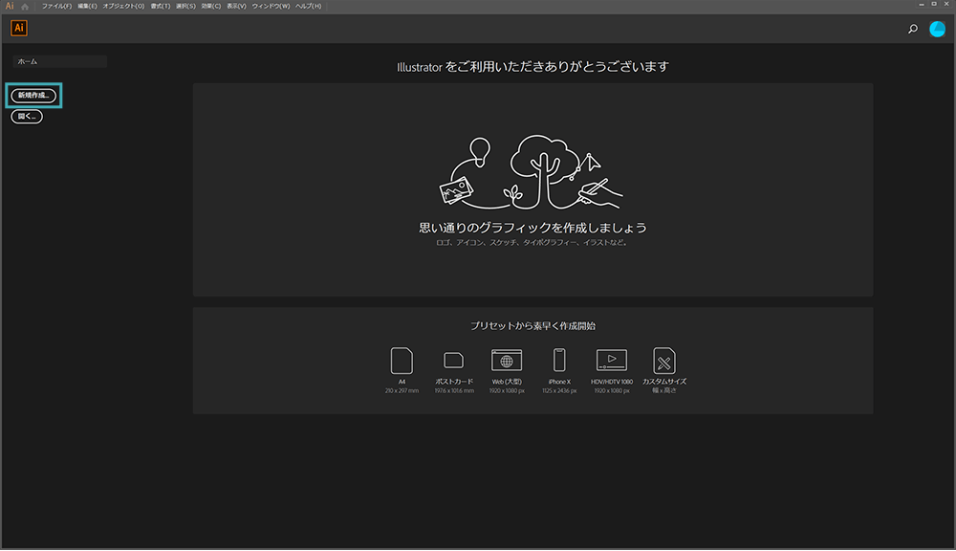Open the オブジェクト(O) menu

pos(123,6)
